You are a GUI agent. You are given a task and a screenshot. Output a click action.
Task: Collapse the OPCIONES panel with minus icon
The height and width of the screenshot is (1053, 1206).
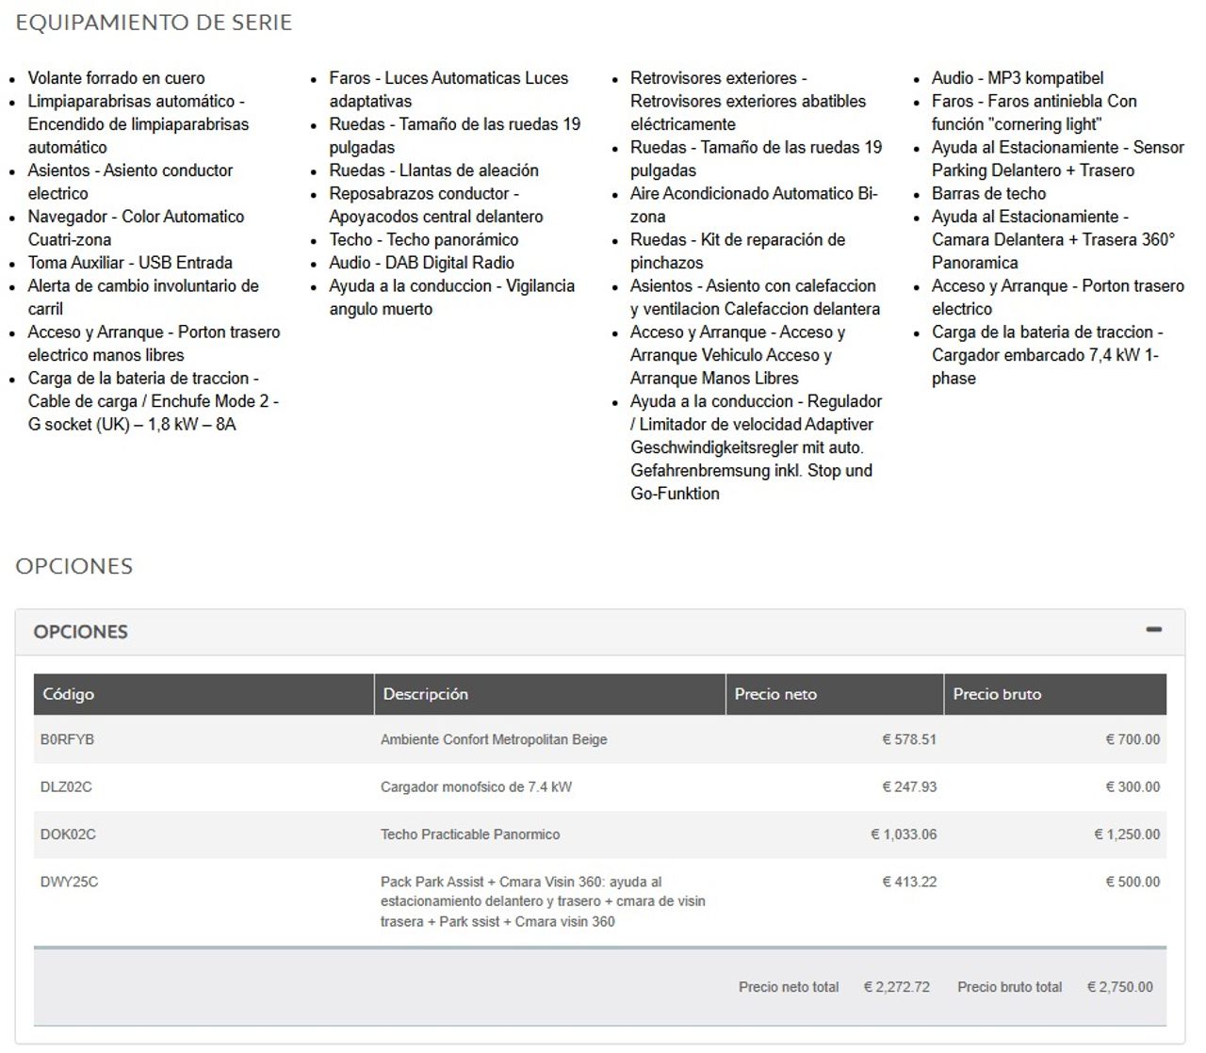[x=1153, y=630]
